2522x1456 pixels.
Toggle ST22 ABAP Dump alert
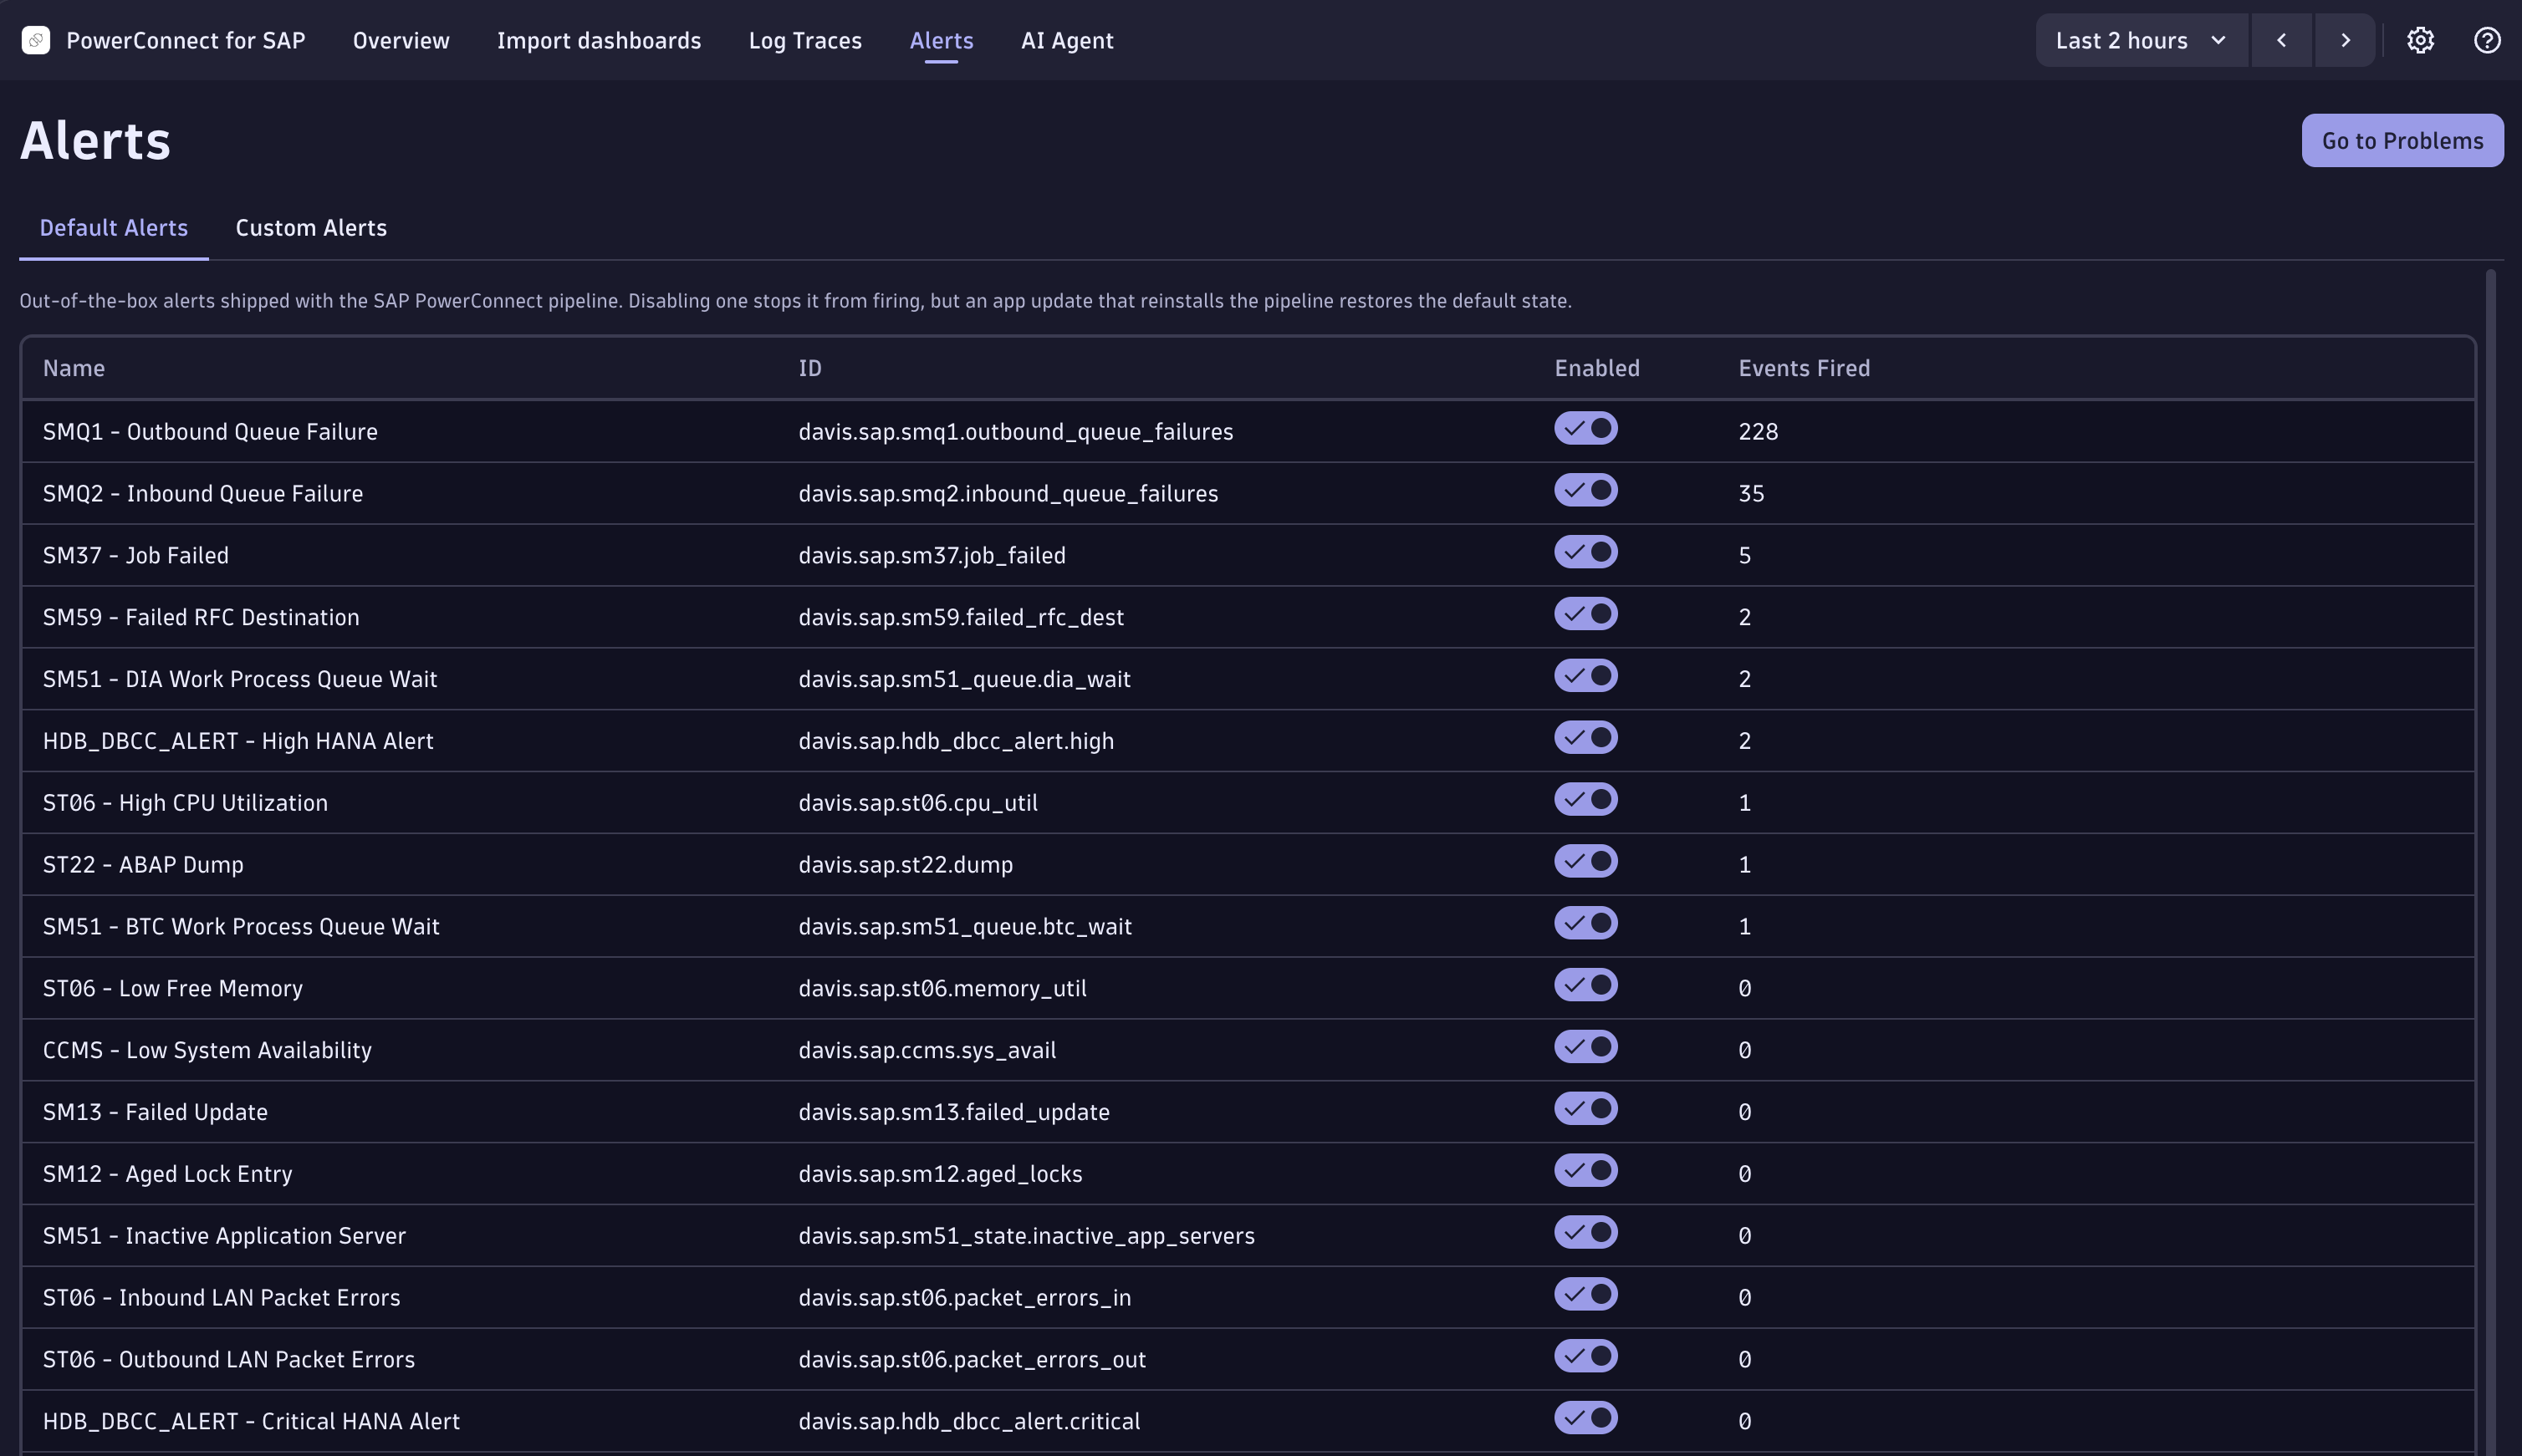pyautogui.click(x=1585, y=861)
